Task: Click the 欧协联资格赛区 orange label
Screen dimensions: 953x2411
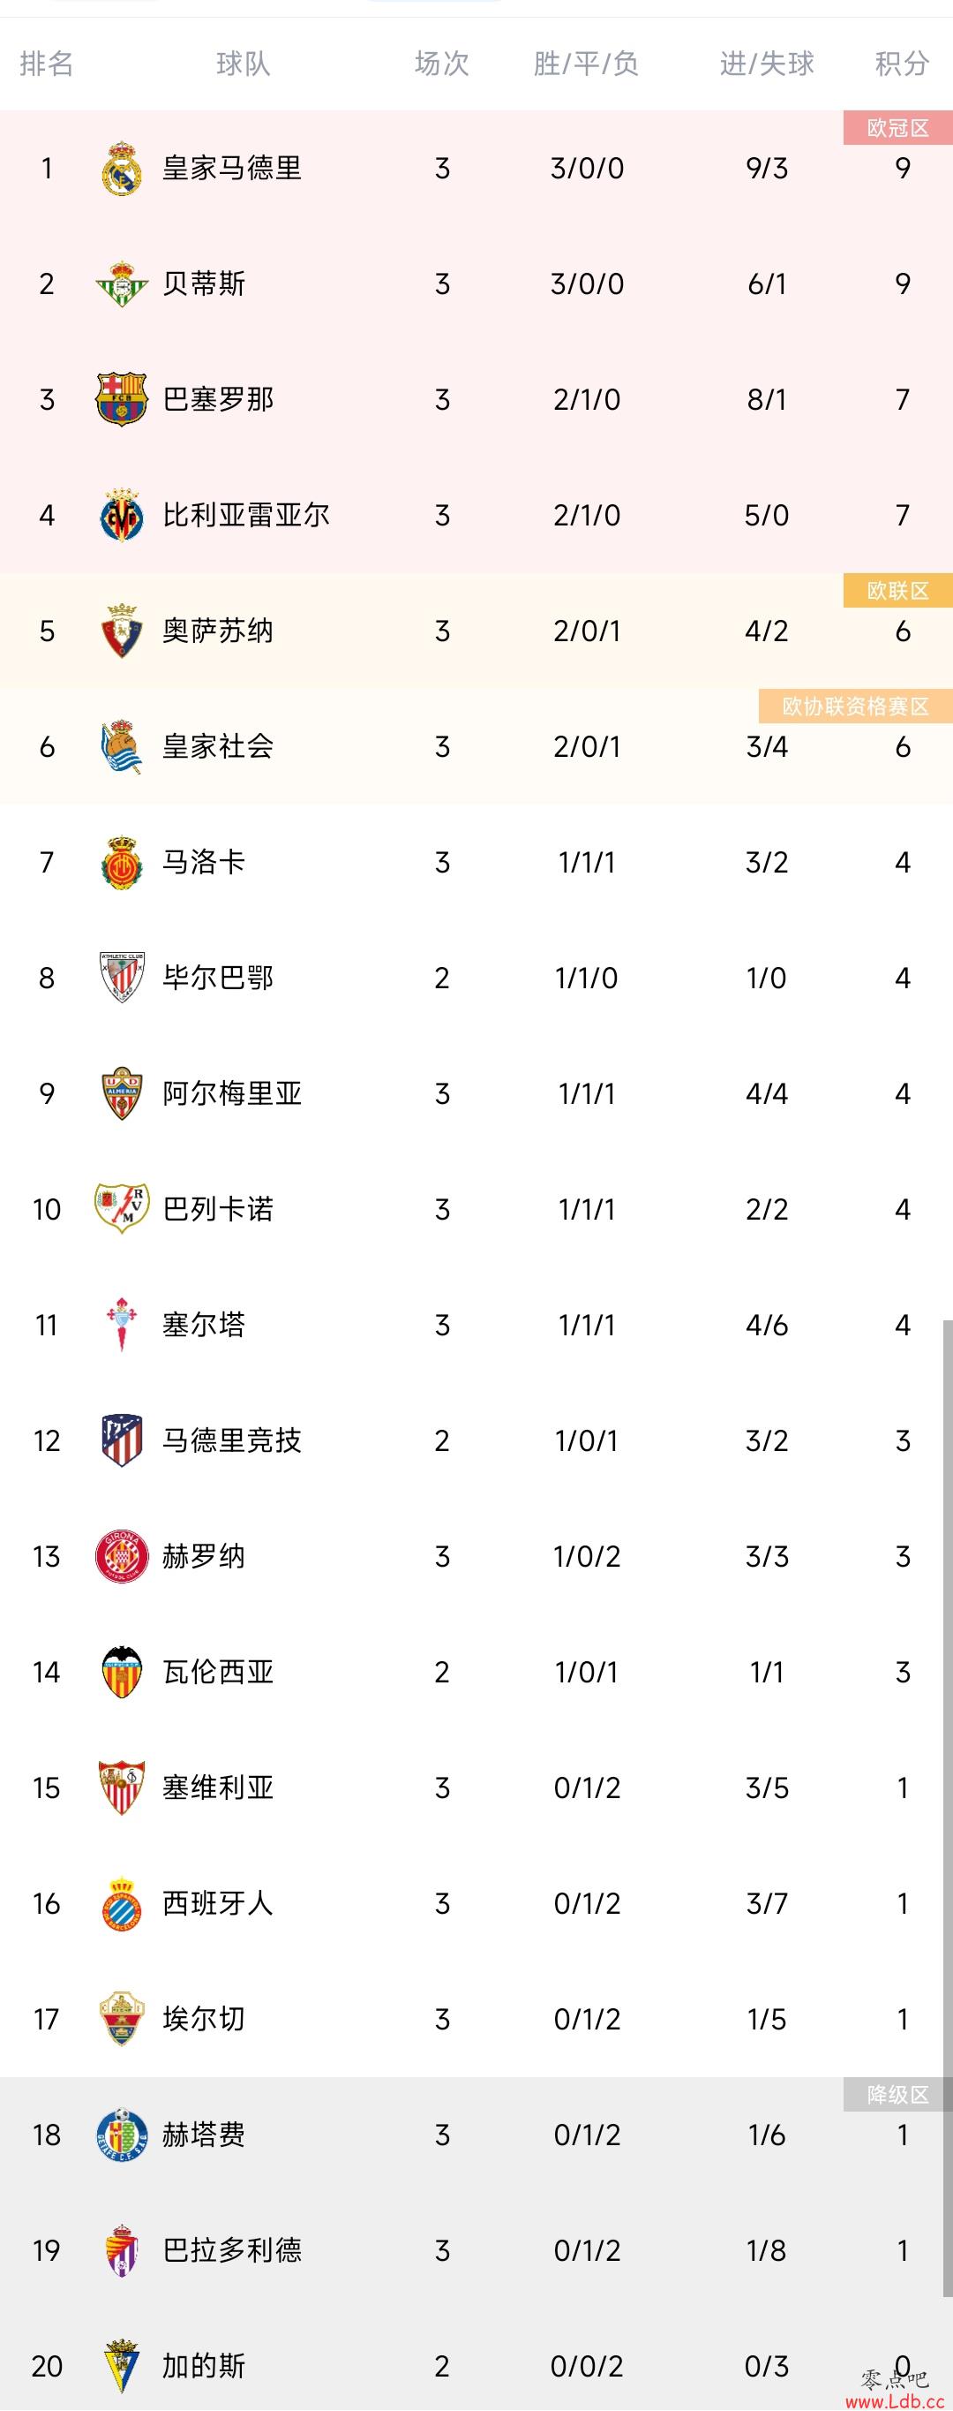Action: (856, 707)
